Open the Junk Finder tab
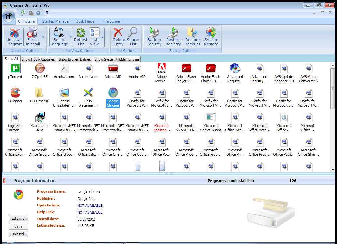The width and height of the screenshot is (337, 244). tap(86, 21)
